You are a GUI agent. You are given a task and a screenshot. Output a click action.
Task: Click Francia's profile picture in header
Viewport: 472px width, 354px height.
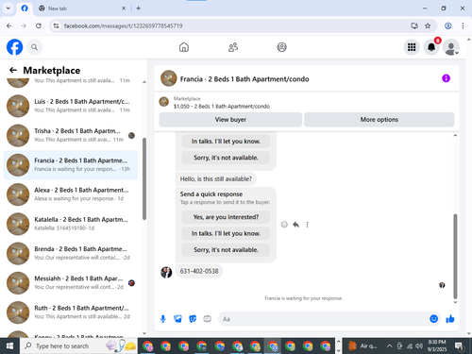tap(169, 78)
